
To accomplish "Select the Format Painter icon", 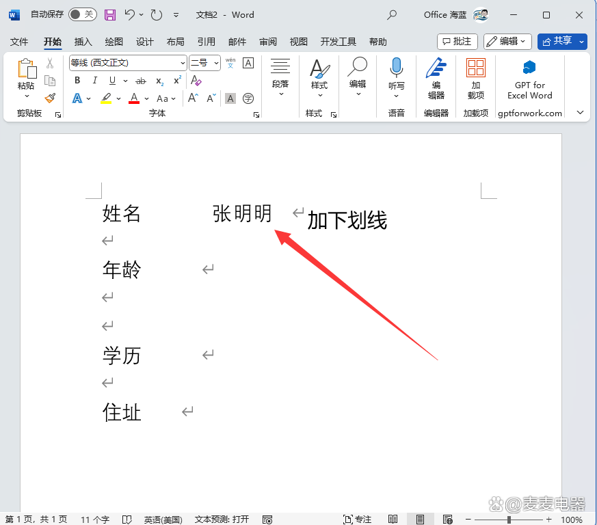I will tap(50, 98).
